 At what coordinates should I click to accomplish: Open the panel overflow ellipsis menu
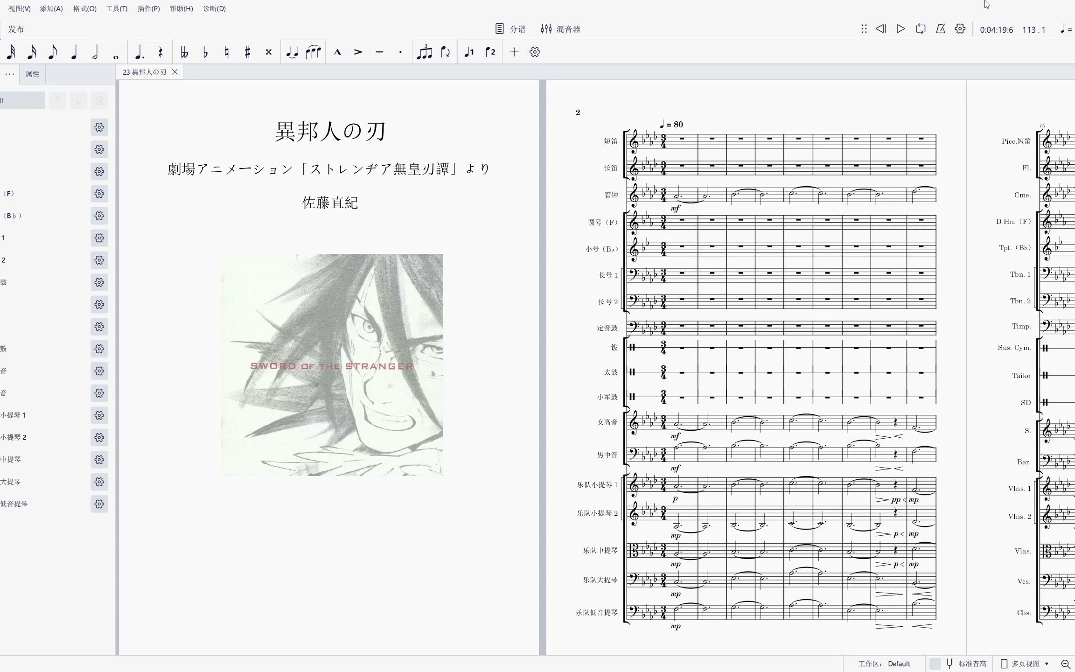tap(9, 74)
